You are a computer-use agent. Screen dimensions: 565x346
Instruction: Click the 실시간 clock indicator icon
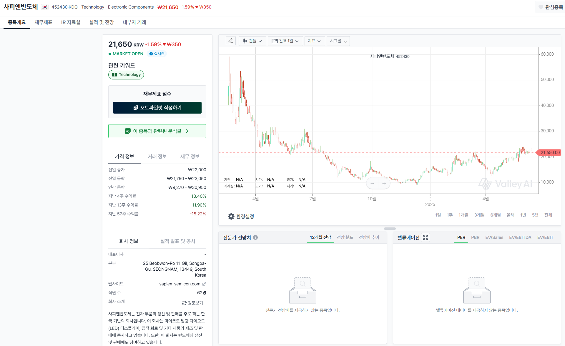point(151,54)
